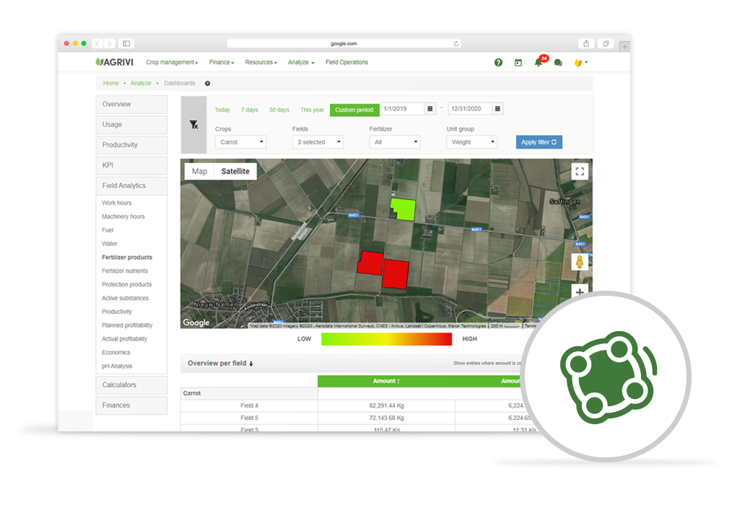This screenshot has height=505, width=745.
Task: Open Machinery hours analytics
Action: [x=123, y=216]
